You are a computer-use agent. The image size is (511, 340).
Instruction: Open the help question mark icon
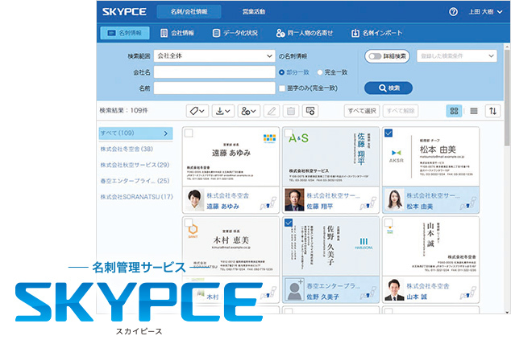click(453, 12)
